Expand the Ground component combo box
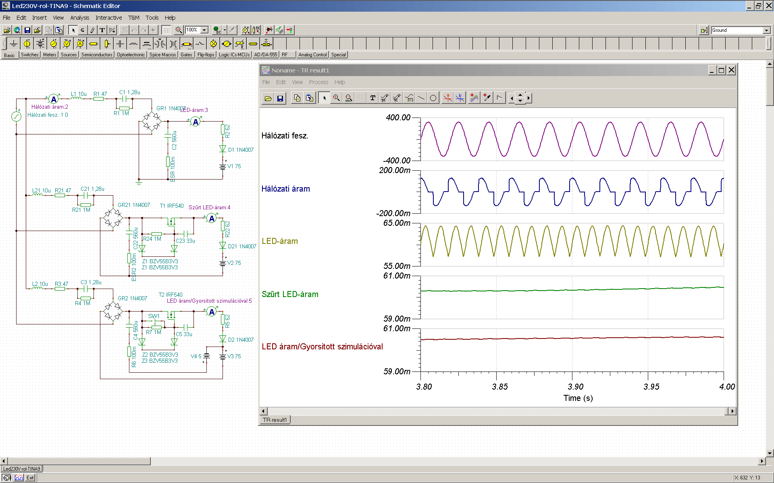The image size is (774, 483). click(766, 30)
